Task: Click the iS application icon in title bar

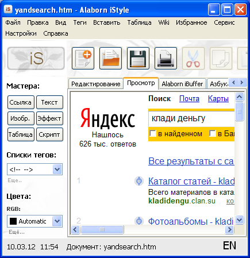Action: coord(8,9)
